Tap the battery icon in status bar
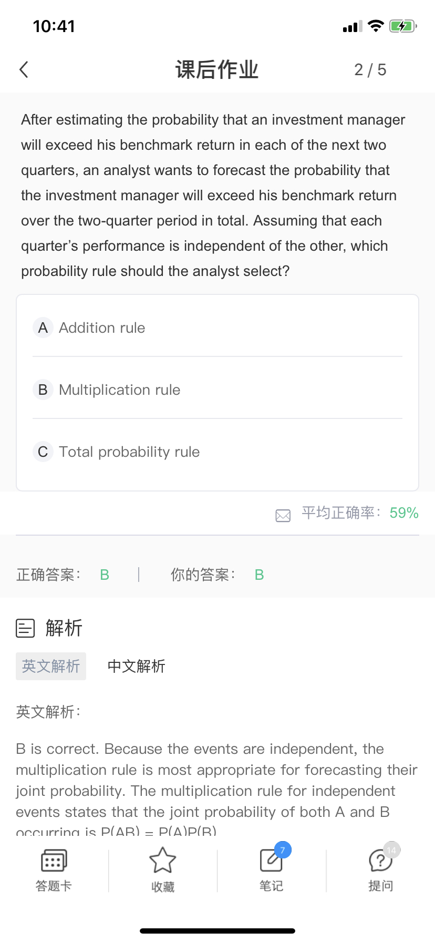The width and height of the screenshot is (435, 942). [403, 26]
